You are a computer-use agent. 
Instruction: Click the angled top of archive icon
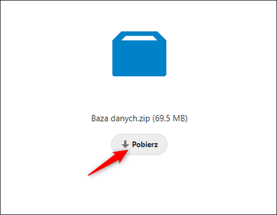(x=139, y=36)
